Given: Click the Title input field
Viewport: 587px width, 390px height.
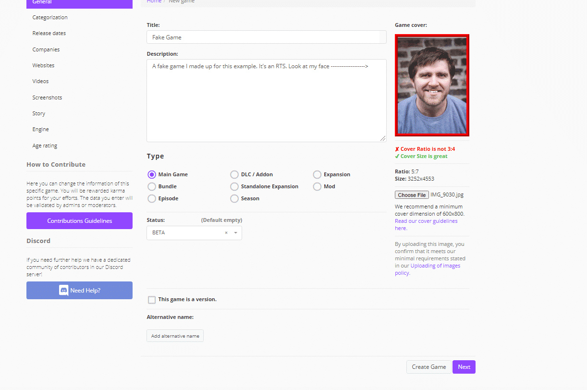Looking at the screenshot, I should 266,37.
